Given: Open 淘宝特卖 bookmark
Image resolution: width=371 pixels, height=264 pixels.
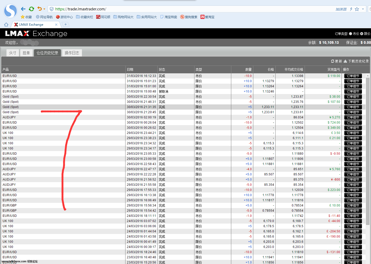Looking at the screenshot, I should coord(169,17).
